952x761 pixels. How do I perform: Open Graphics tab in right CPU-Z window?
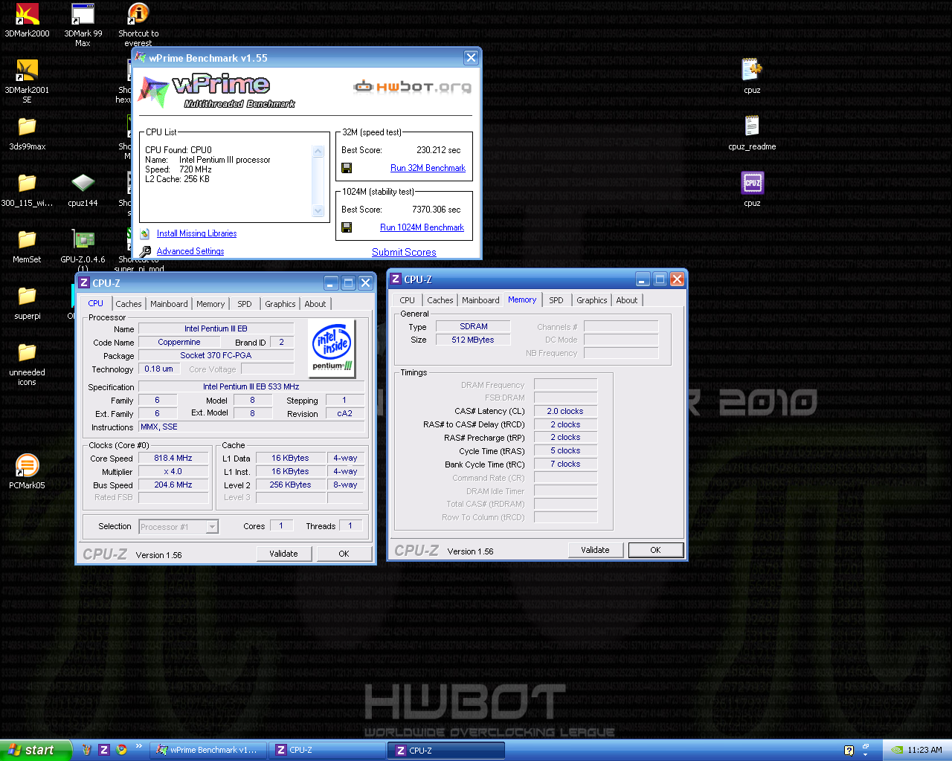pyautogui.click(x=592, y=300)
